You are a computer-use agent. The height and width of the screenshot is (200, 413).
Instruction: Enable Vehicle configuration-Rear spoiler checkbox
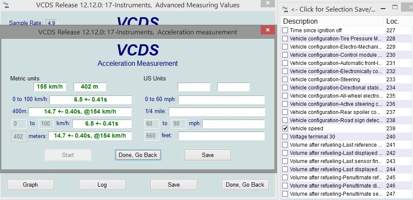pos(285,112)
